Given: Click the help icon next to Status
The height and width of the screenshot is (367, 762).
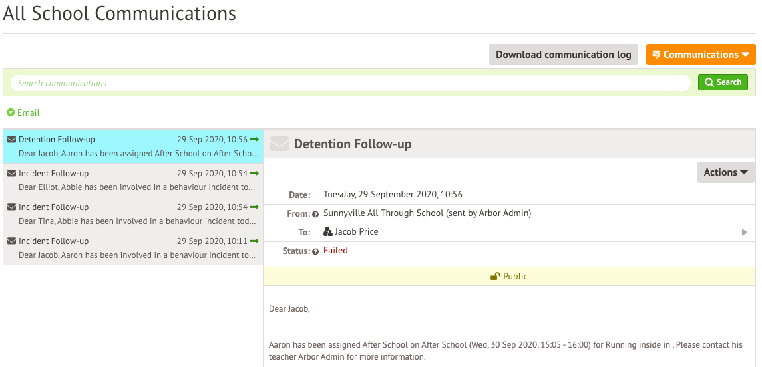Looking at the screenshot, I should (315, 251).
